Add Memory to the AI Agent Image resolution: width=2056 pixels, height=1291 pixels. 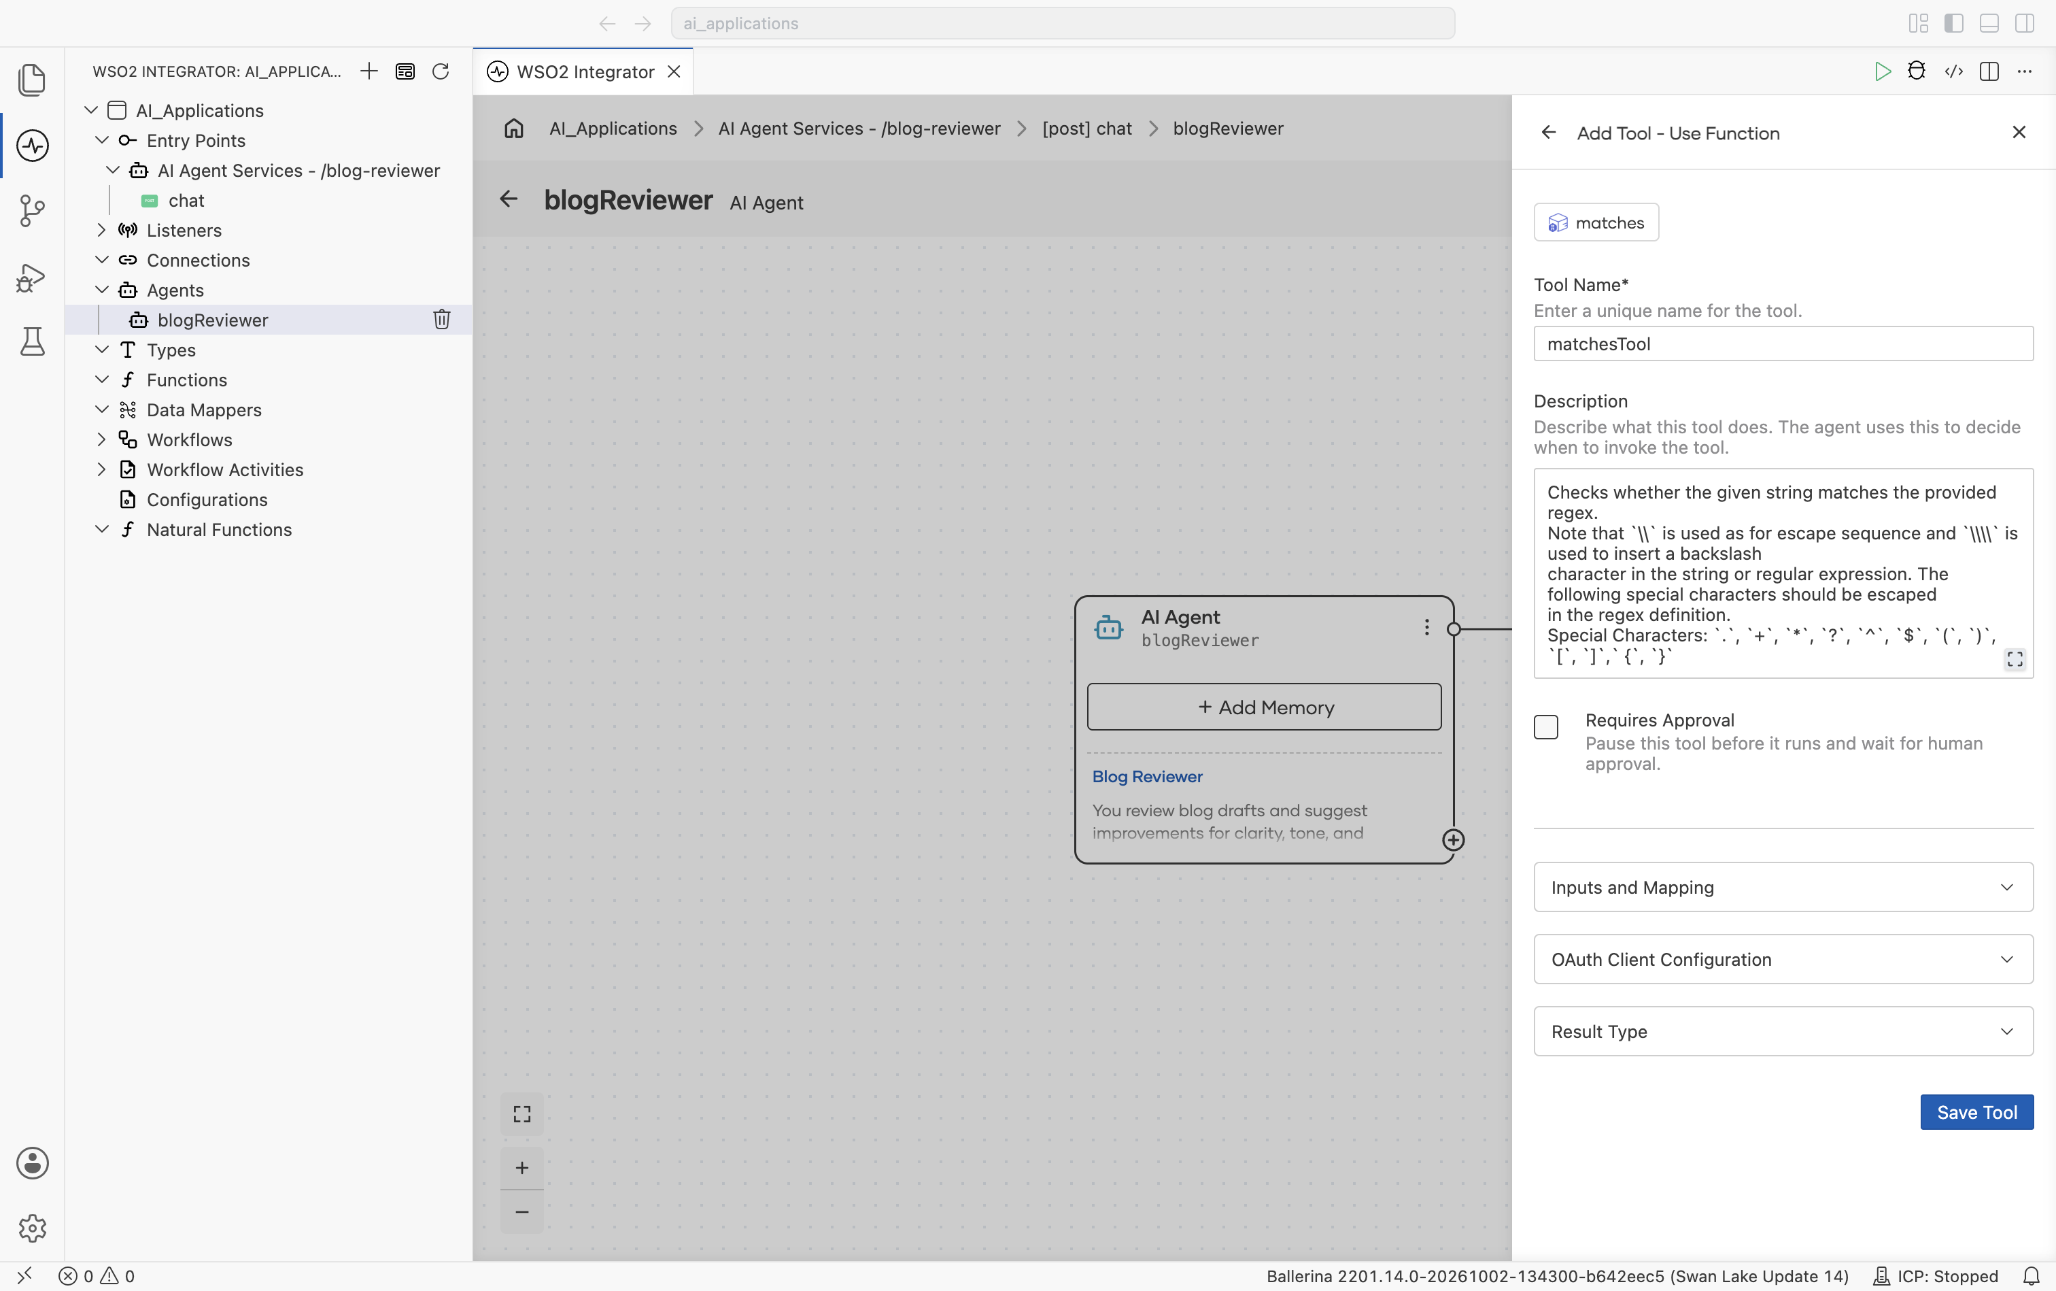point(1264,707)
